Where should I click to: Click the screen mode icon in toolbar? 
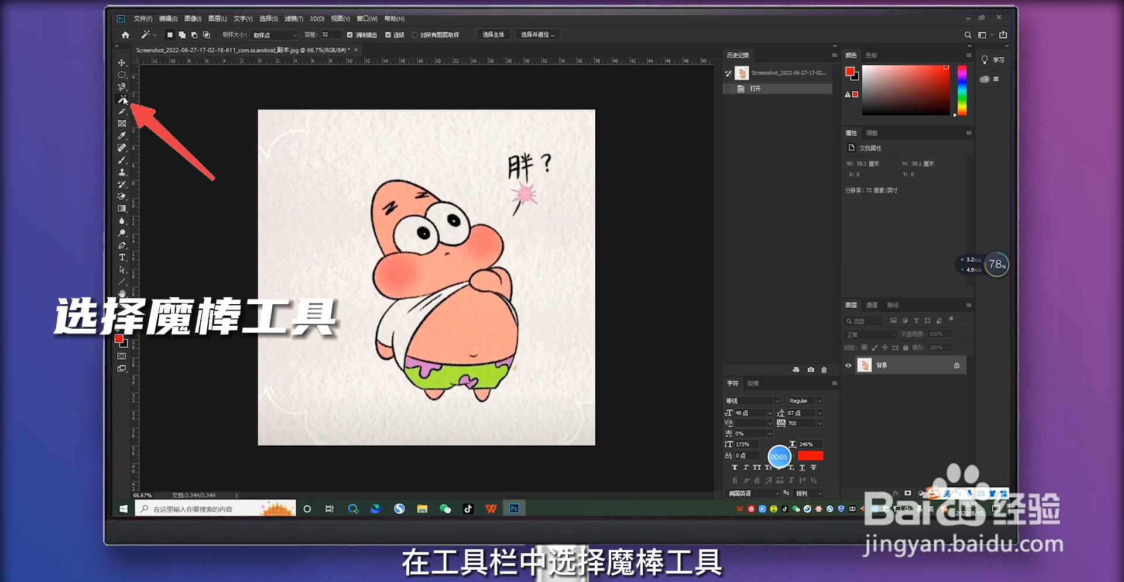click(x=122, y=369)
